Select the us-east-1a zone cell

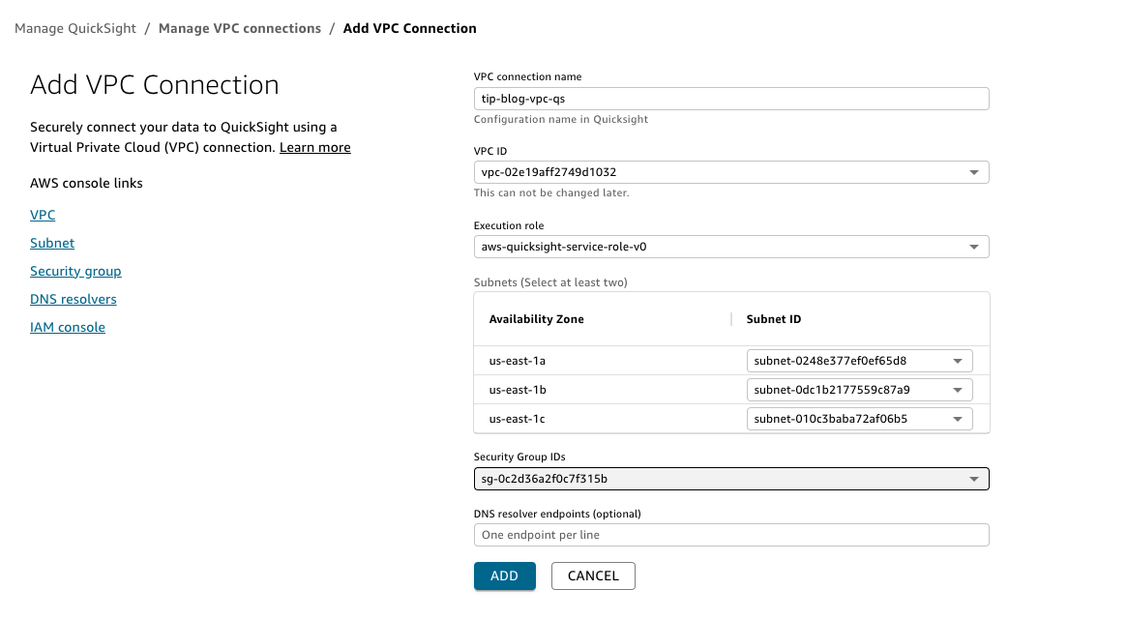coord(518,361)
